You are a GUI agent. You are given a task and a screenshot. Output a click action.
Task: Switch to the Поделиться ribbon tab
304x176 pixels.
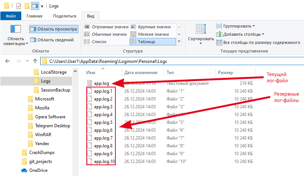click(65, 16)
